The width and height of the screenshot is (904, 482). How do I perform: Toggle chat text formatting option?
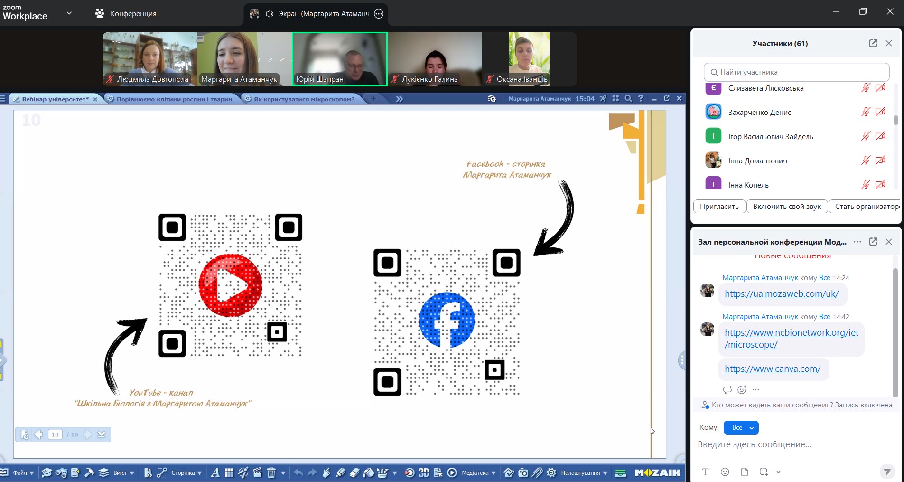705,472
